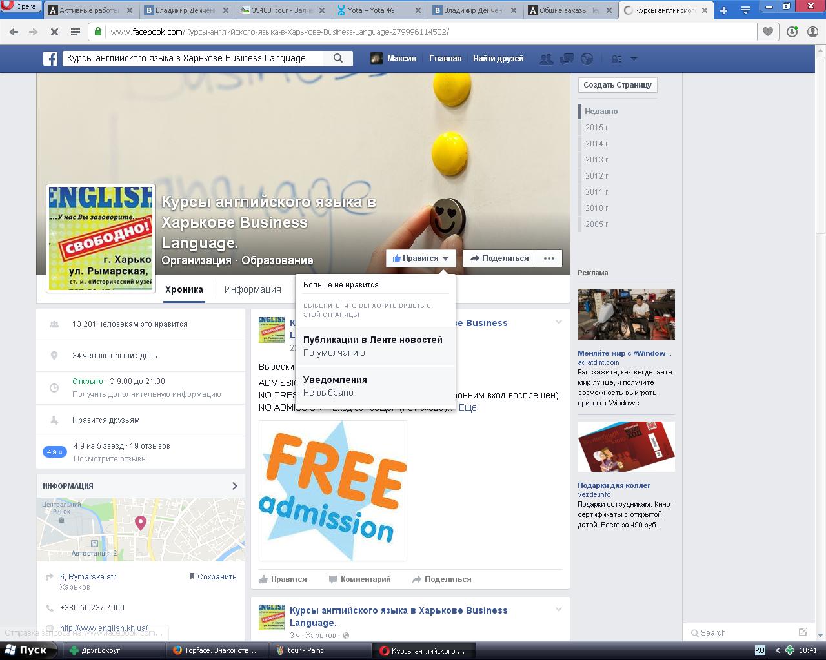Click the RU language indicator in the tray
This screenshot has width=826, height=660.
[760, 650]
